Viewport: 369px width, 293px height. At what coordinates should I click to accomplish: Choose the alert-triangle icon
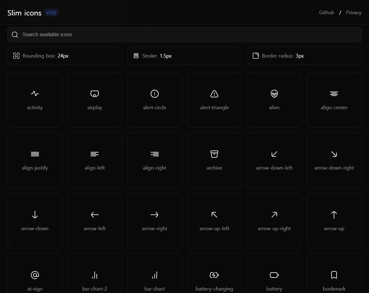point(214,93)
